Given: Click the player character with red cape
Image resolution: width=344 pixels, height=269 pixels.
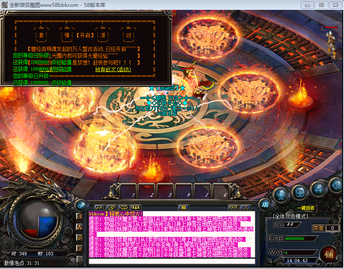Looking at the screenshot, I should tap(195, 84).
